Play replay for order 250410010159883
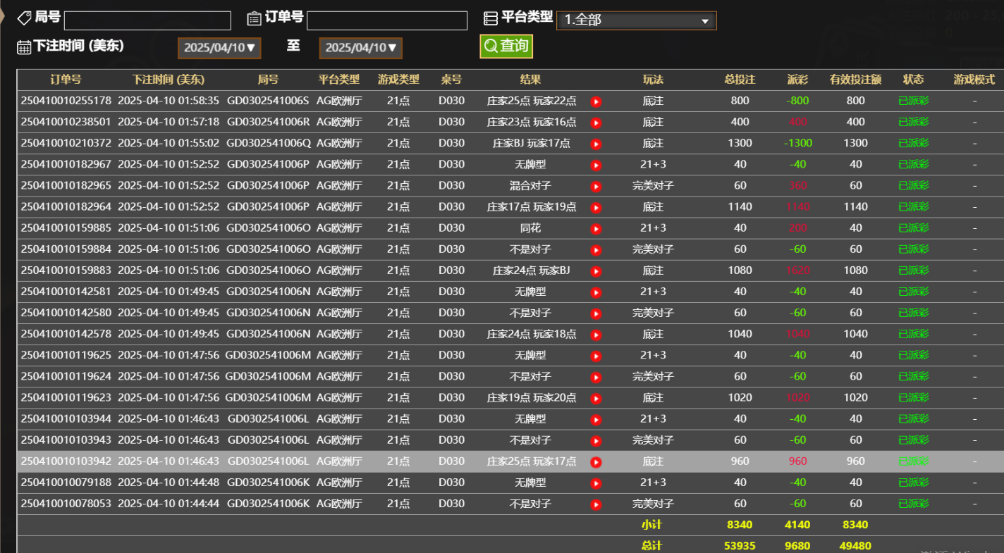The image size is (1004, 553). point(596,271)
